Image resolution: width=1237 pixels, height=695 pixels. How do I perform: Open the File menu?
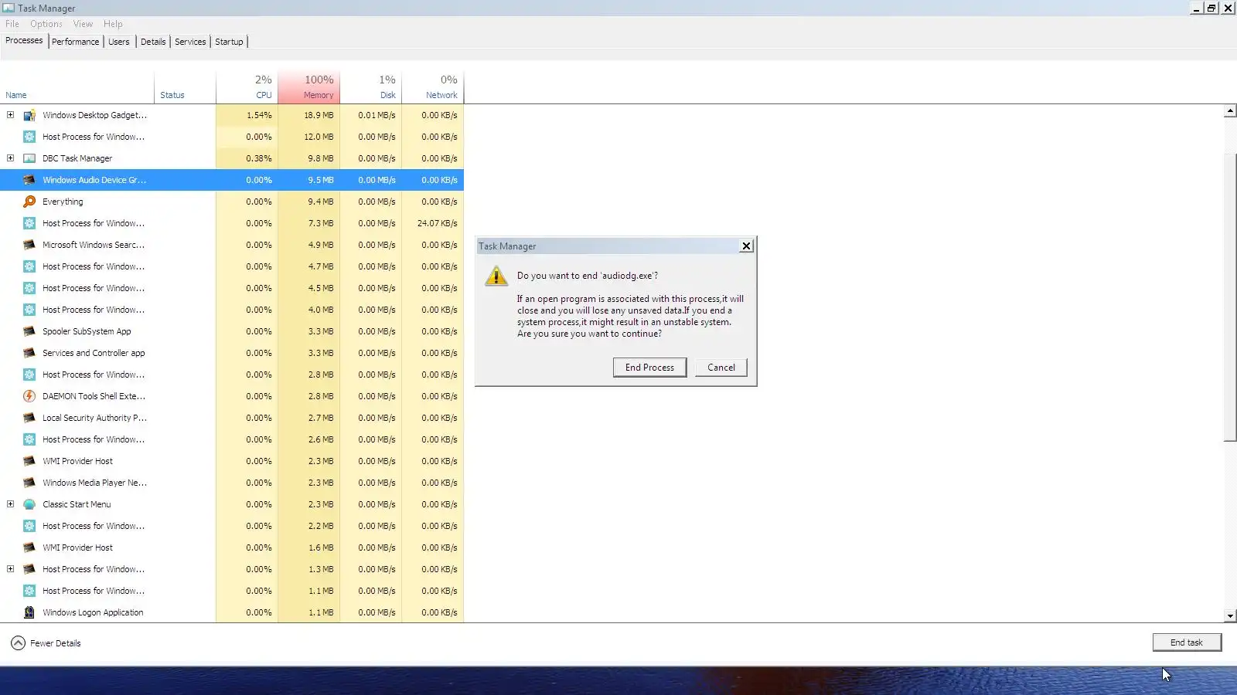click(12, 24)
